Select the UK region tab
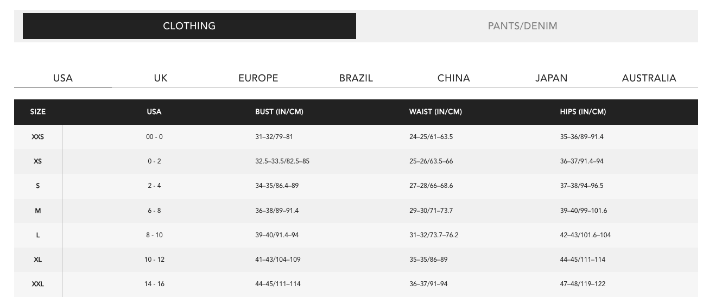The height and width of the screenshot is (303, 709). click(161, 78)
